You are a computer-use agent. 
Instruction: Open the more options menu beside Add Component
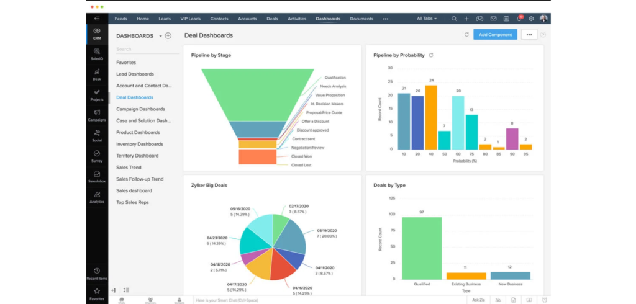click(529, 35)
